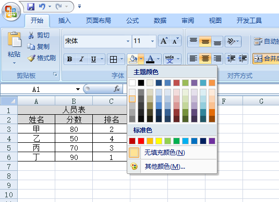
Task: Open the 公式 tab
Action: [x=132, y=21]
